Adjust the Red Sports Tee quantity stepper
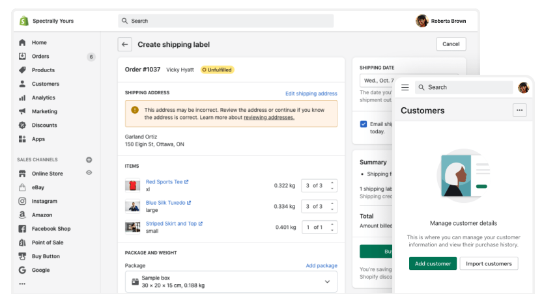The height and width of the screenshot is (303, 544). click(x=333, y=185)
